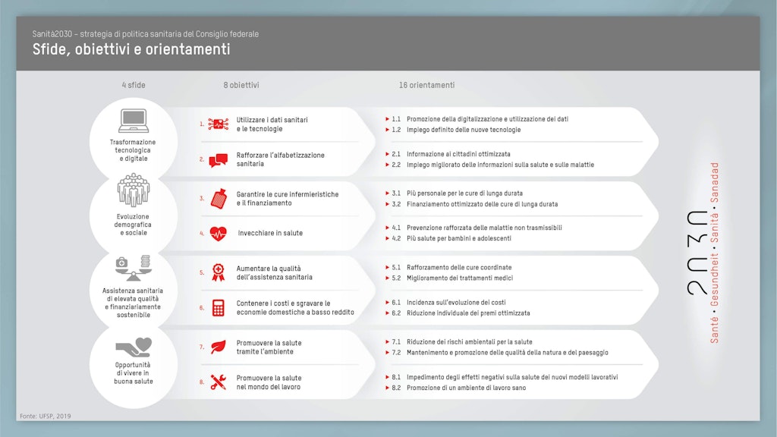Click "Riduzione individuale dei premi ottimizzata" text
The width and height of the screenshot is (777, 437).
468,313
